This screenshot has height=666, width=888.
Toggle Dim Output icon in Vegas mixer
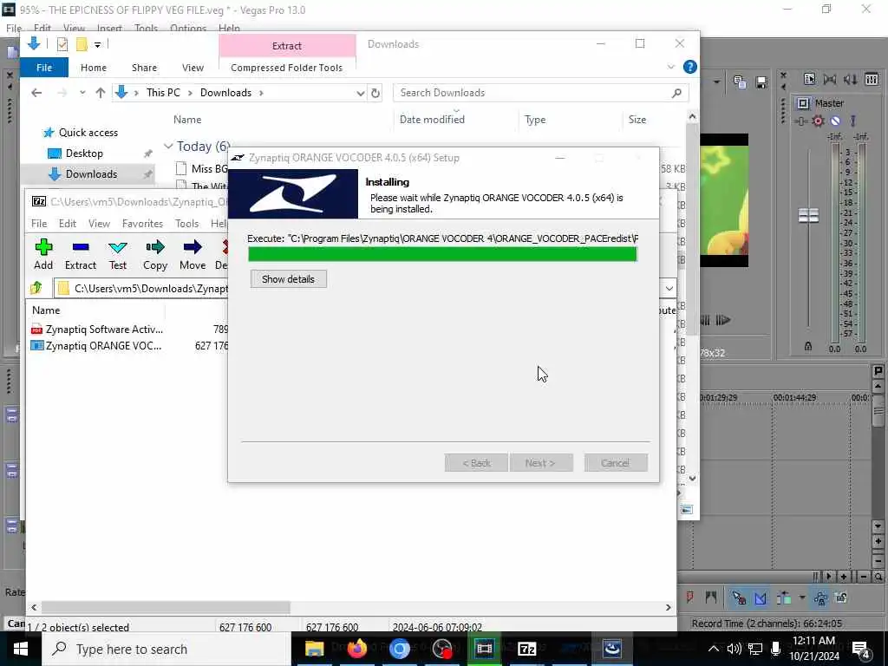[850, 80]
